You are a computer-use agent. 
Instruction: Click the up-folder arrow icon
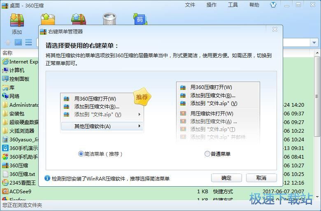8,42
